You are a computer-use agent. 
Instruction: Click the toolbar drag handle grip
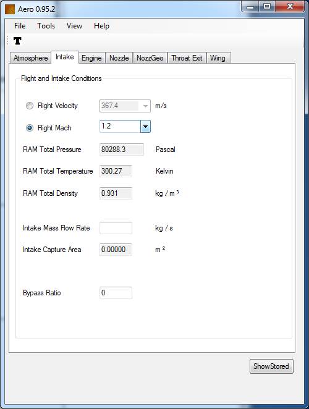click(x=7, y=40)
